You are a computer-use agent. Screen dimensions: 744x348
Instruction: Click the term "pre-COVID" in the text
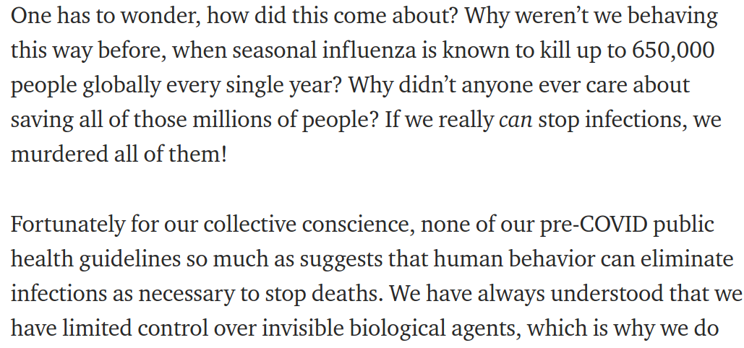[594, 225]
